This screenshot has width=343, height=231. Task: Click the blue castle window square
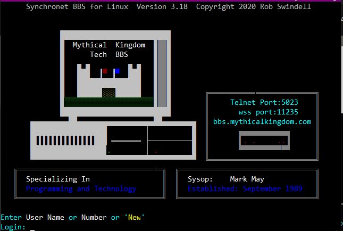coord(117,71)
